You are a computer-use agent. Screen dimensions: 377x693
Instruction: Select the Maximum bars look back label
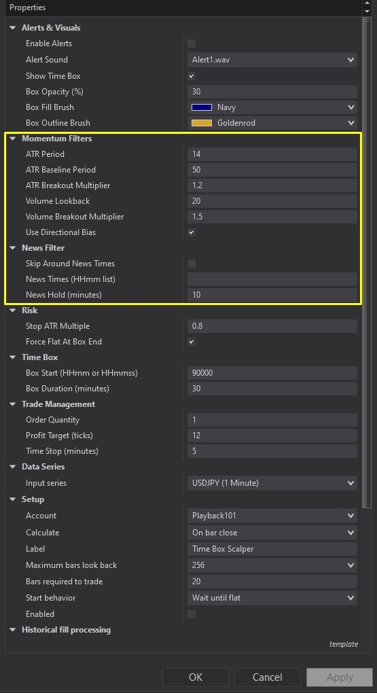(x=71, y=565)
